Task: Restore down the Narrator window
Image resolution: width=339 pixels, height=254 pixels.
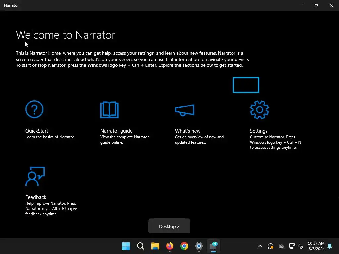Action: [x=316, y=5]
